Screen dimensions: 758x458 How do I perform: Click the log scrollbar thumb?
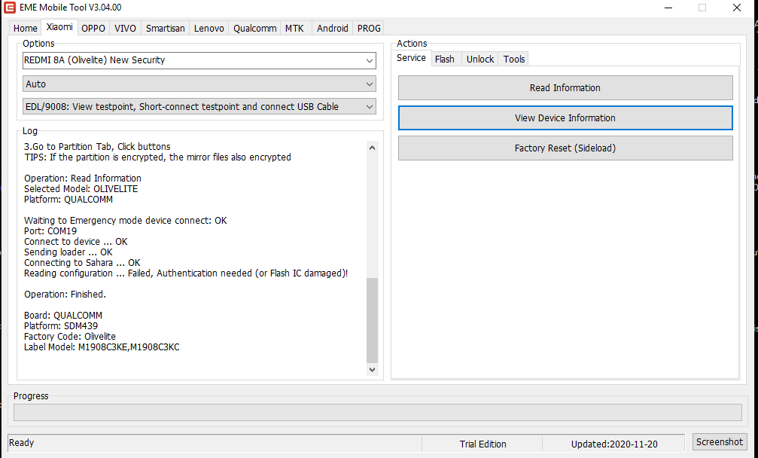372,320
